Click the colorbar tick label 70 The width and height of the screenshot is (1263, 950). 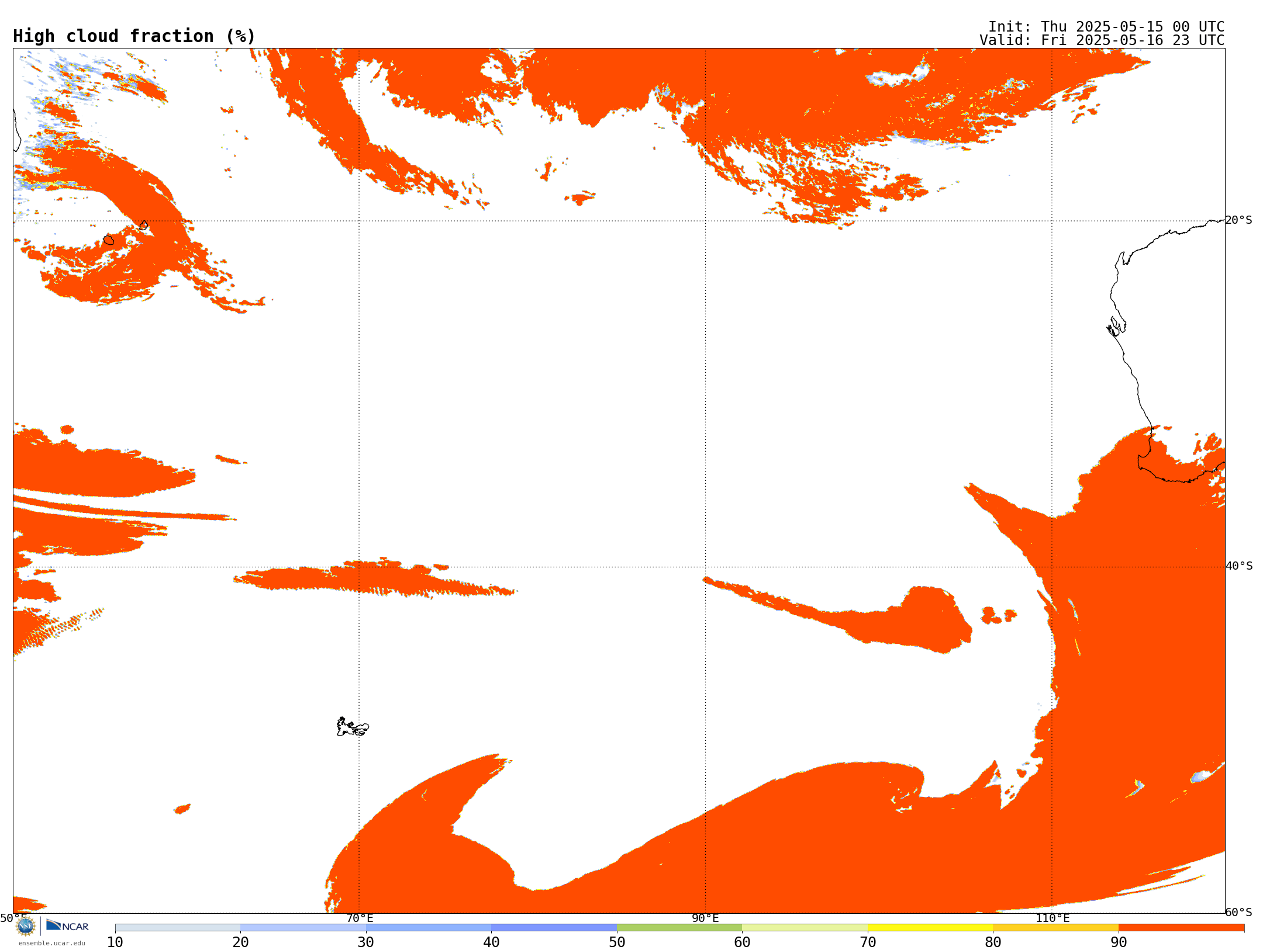pos(868,942)
